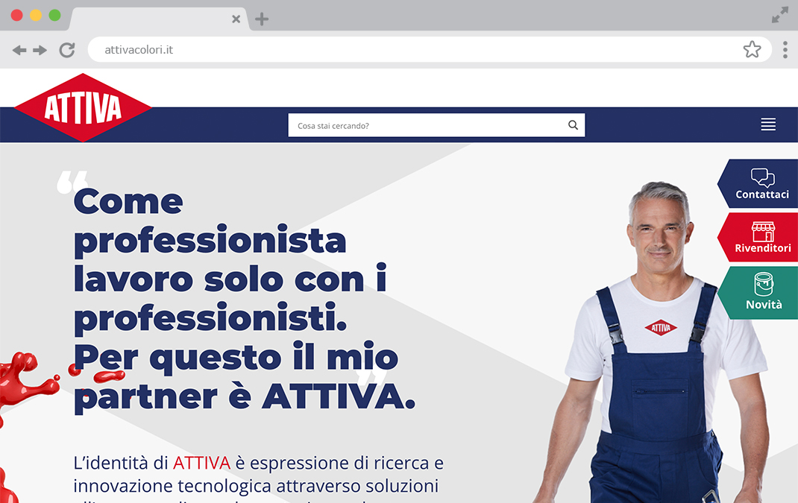Open the Novità side tab
The height and width of the screenshot is (503, 798).
(x=758, y=293)
